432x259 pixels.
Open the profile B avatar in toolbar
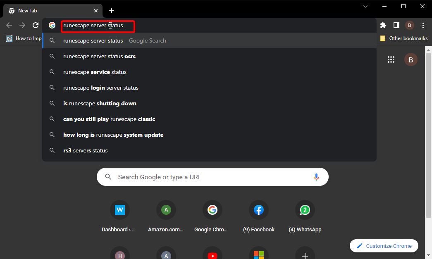tap(410, 25)
